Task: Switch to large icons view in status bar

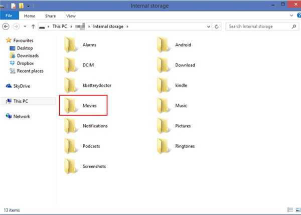Action: [298, 210]
